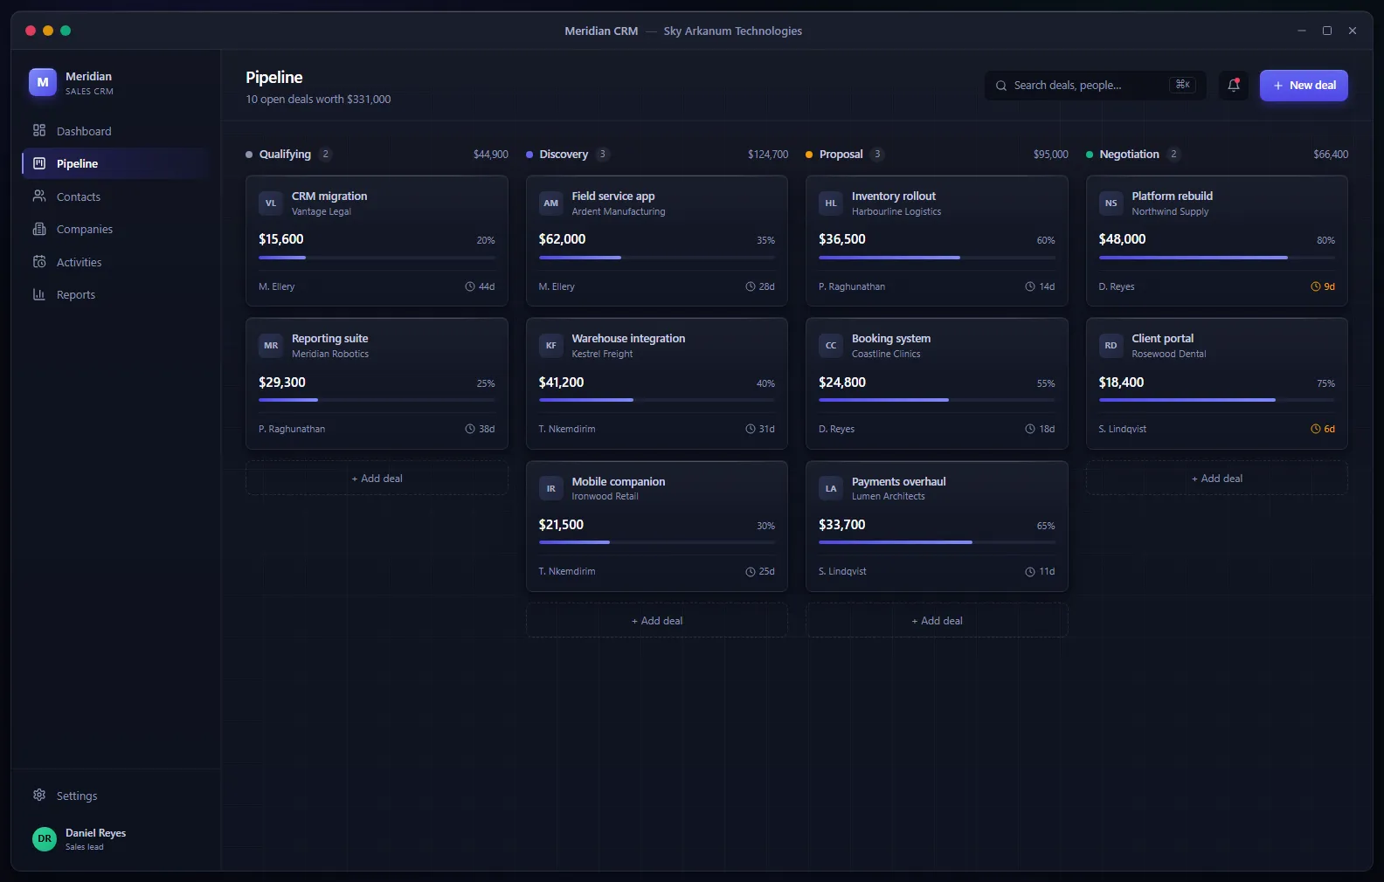This screenshot has height=882, width=1384.
Task: Click the Meridian Robotics company name
Action: click(330, 354)
